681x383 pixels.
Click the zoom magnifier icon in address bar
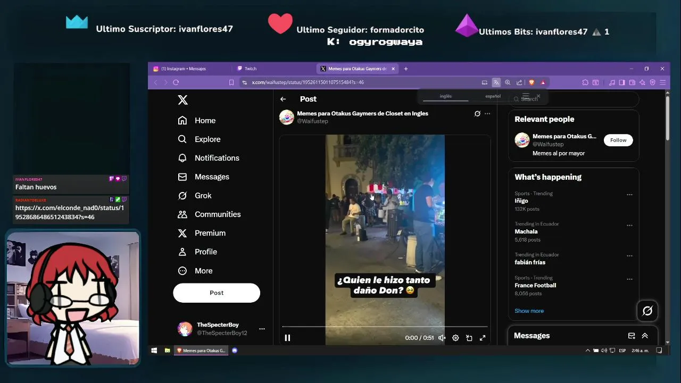(x=508, y=82)
